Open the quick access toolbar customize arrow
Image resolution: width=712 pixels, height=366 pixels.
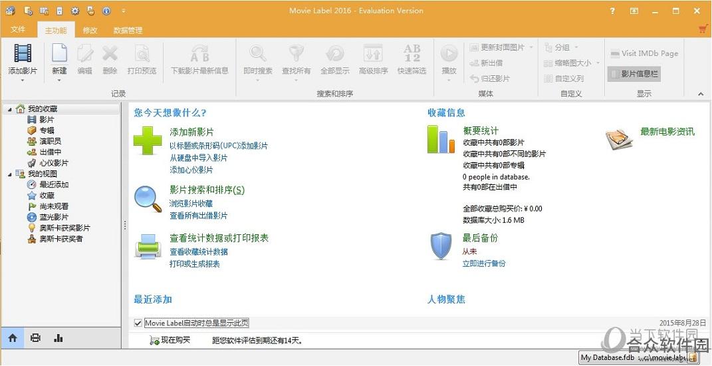[x=124, y=11]
